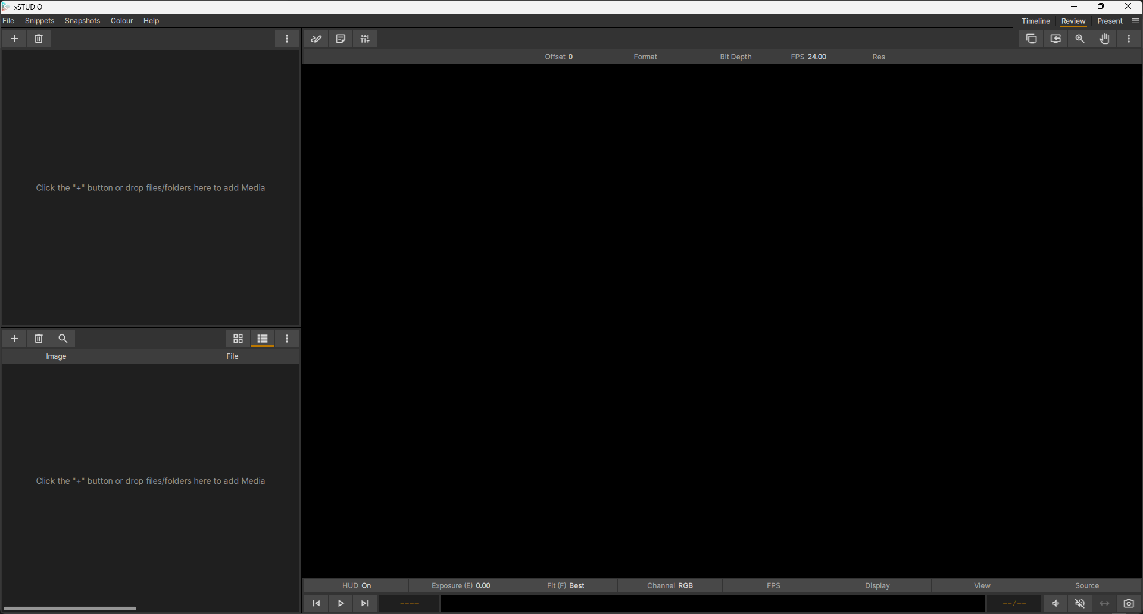
Task: Add media with plus button in media list panel
Action: point(14,339)
